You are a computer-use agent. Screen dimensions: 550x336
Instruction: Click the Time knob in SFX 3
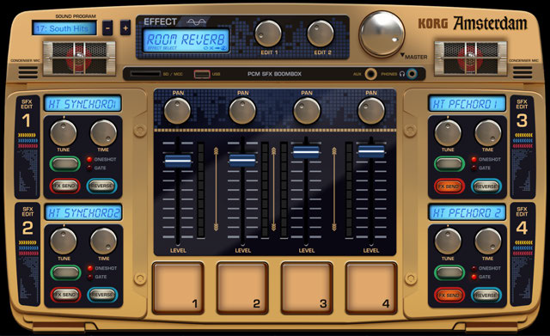488,133
